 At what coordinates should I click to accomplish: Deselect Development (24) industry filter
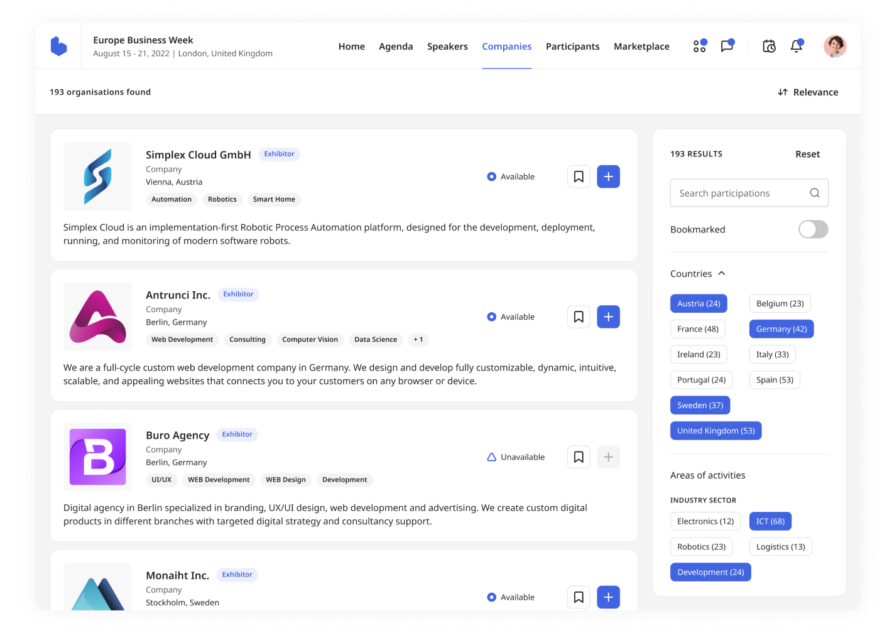(x=710, y=572)
